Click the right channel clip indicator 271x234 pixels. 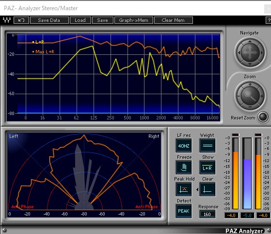pos(258,134)
